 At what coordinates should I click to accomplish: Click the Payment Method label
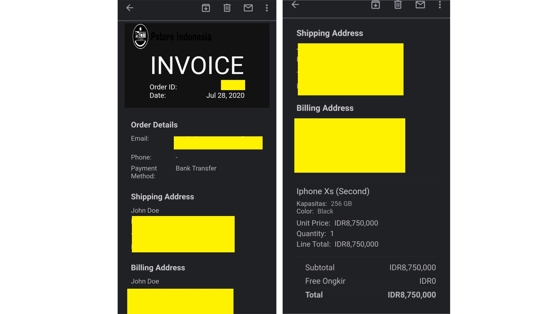[x=144, y=172]
